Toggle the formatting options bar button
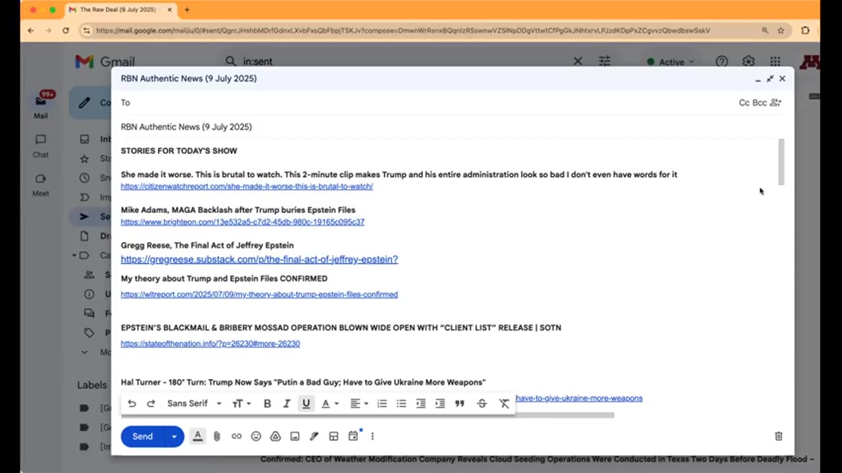This screenshot has width=842, height=473. point(197,436)
